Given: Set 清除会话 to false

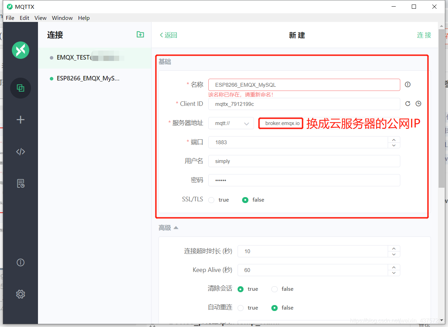Looking at the screenshot, I should [x=275, y=289].
